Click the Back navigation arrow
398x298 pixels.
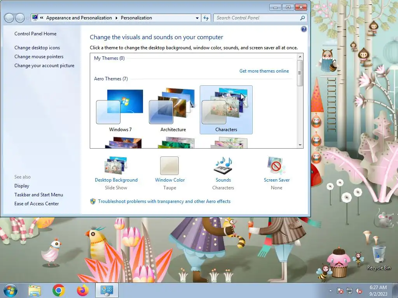9,18
